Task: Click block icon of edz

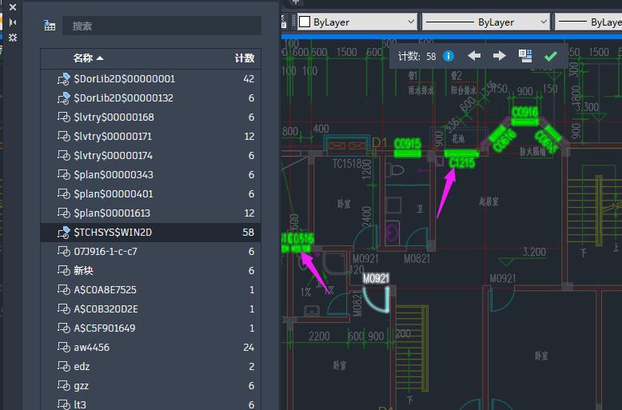Action: [64, 366]
